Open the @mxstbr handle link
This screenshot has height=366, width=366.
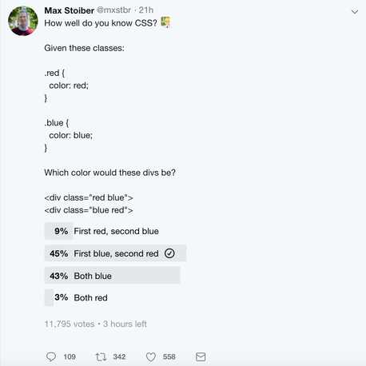pyautogui.click(x=113, y=10)
